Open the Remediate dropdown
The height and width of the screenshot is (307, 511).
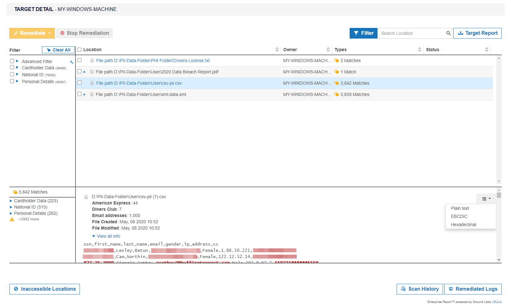point(32,33)
